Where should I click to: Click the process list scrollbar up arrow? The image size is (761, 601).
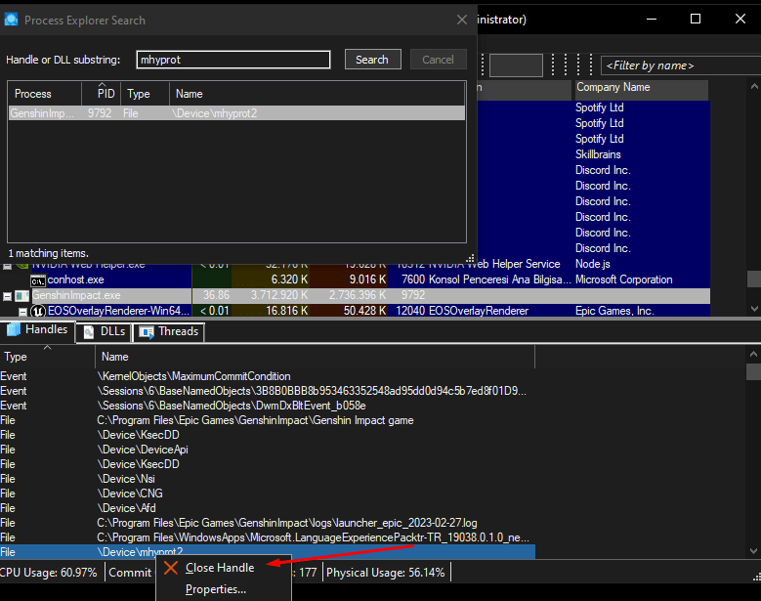tap(754, 86)
